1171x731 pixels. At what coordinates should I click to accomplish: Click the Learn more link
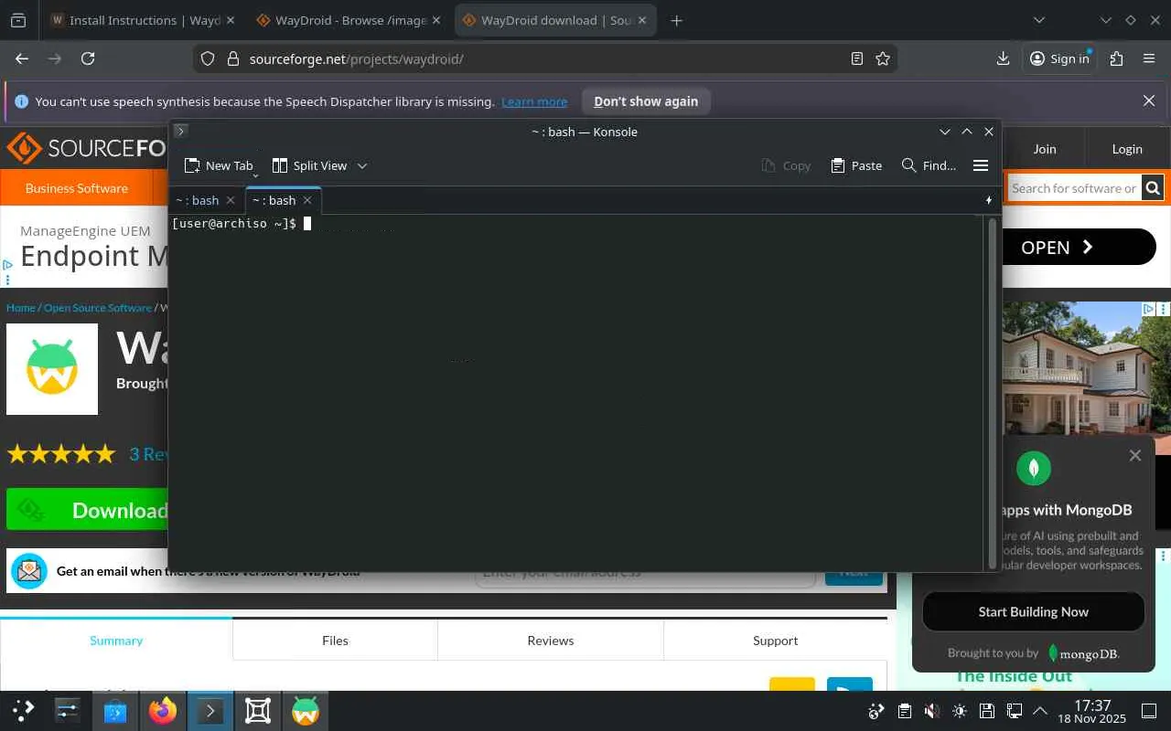tap(534, 101)
